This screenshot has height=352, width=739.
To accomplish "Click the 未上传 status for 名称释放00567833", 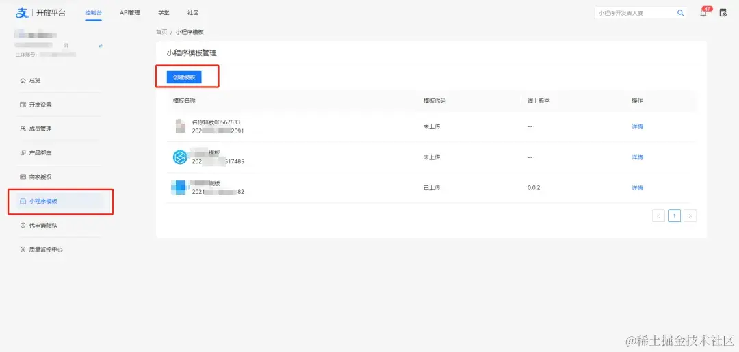I will pos(432,126).
